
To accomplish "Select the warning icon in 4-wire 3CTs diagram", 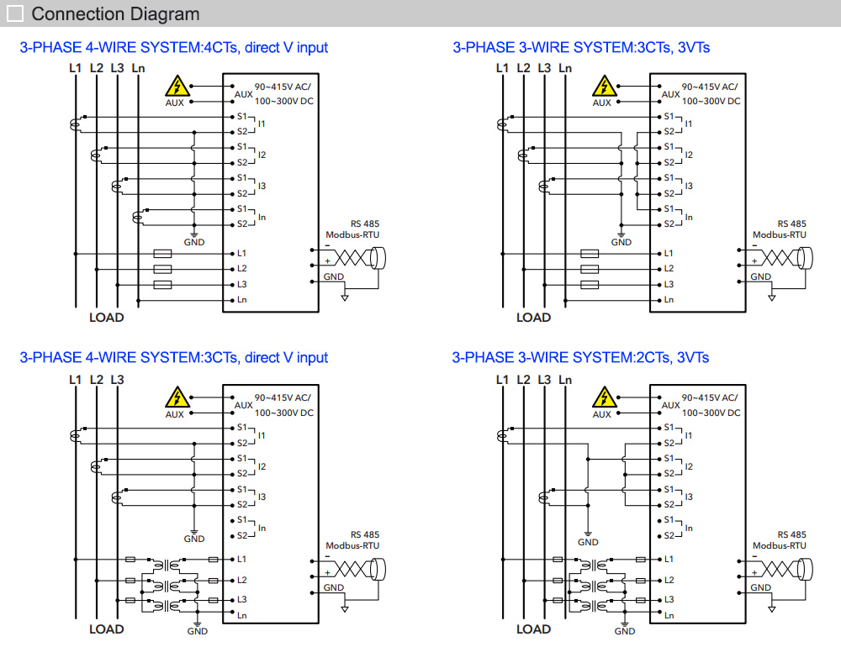I will [175, 397].
